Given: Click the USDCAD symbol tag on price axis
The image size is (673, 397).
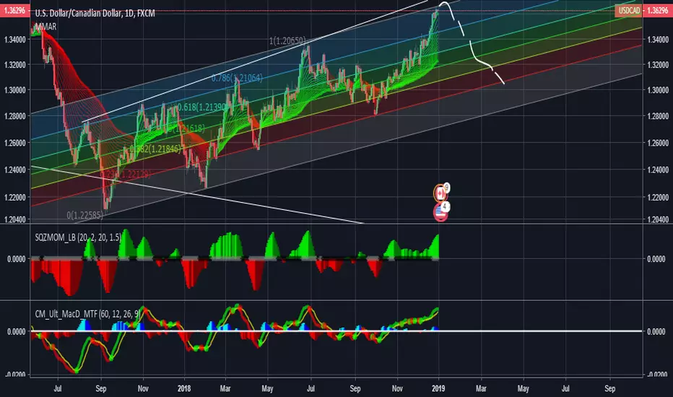Looking at the screenshot, I should pyautogui.click(x=628, y=11).
